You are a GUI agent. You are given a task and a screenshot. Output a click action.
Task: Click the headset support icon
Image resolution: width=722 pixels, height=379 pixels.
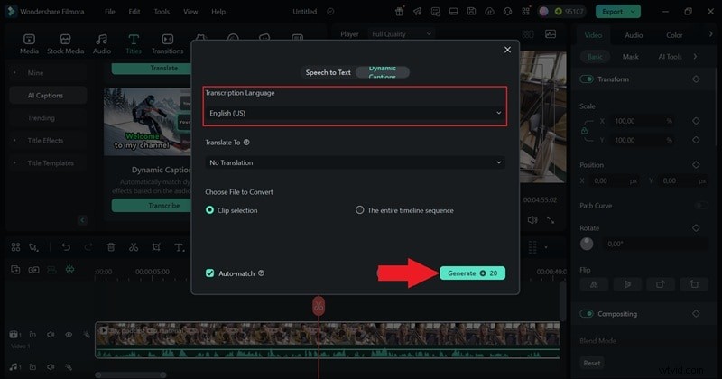point(507,12)
